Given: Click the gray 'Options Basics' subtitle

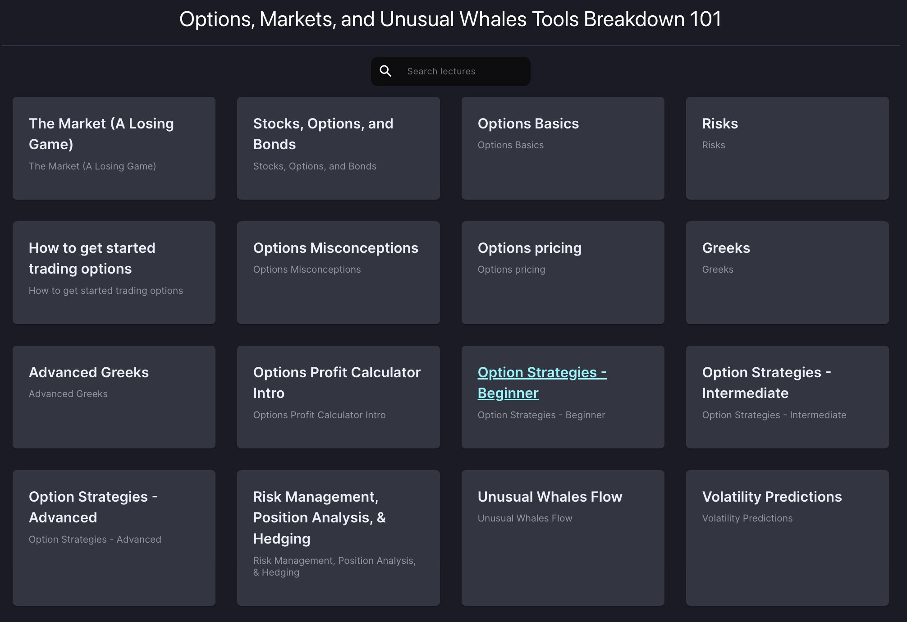Looking at the screenshot, I should pos(511,145).
